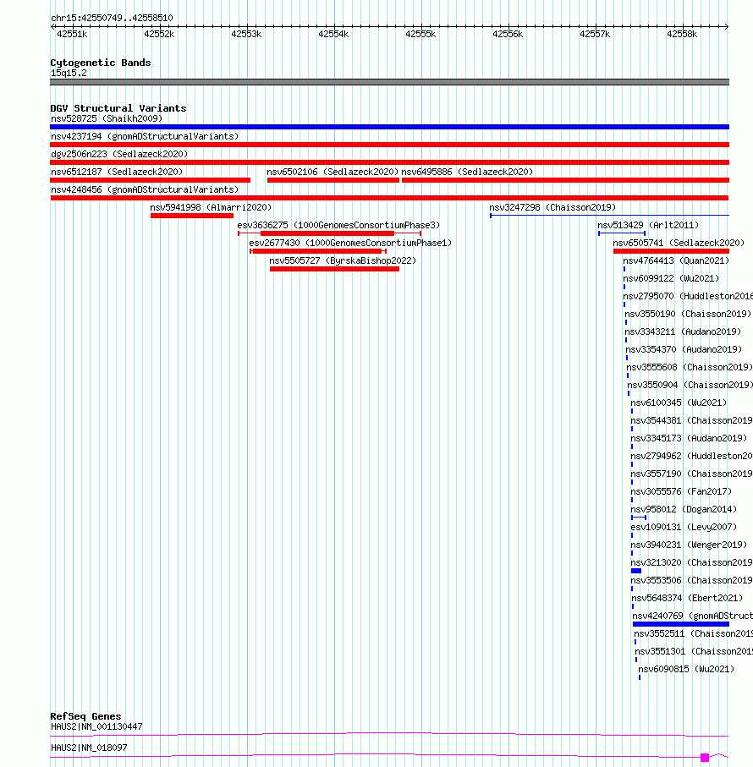Open nsv6090815 (Wu2021) variant
The image size is (753, 767).
click(x=686, y=669)
